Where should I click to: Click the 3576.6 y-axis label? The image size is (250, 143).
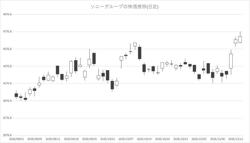7,135
